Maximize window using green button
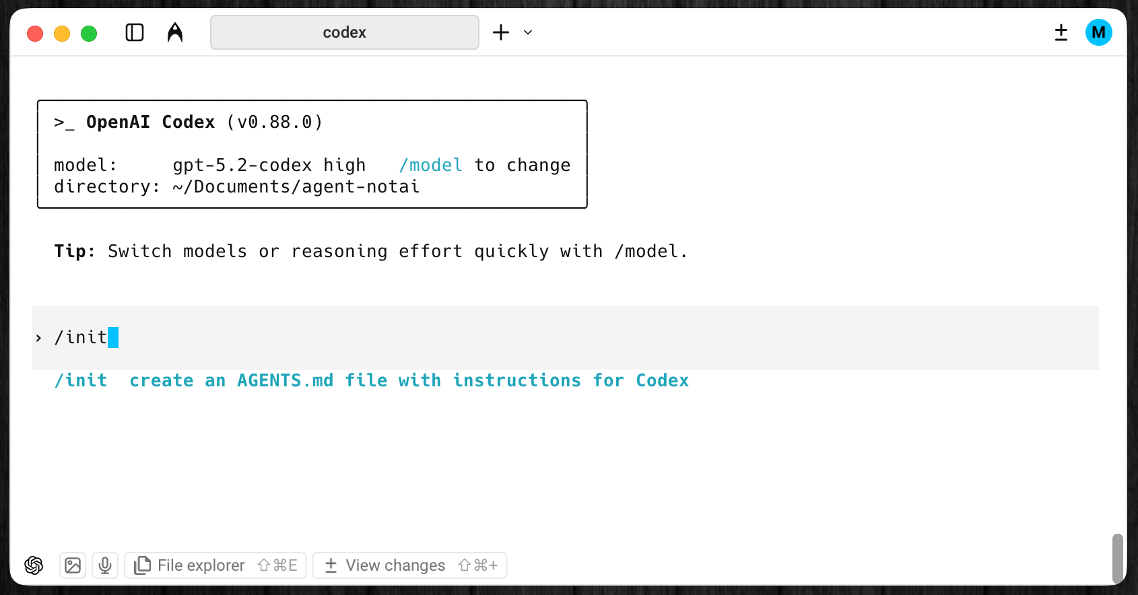The image size is (1138, 595). (89, 33)
